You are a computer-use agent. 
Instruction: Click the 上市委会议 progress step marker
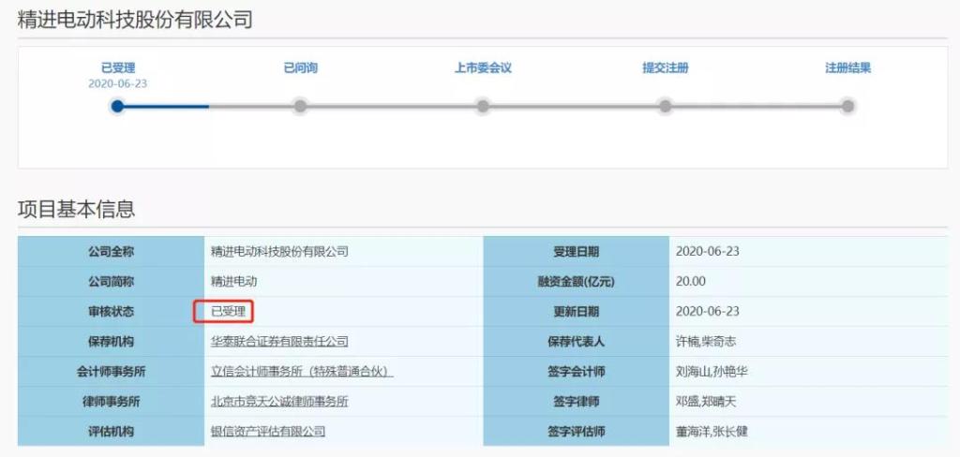tap(483, 107)
